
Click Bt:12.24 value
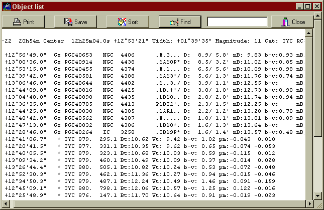[134, 181]
